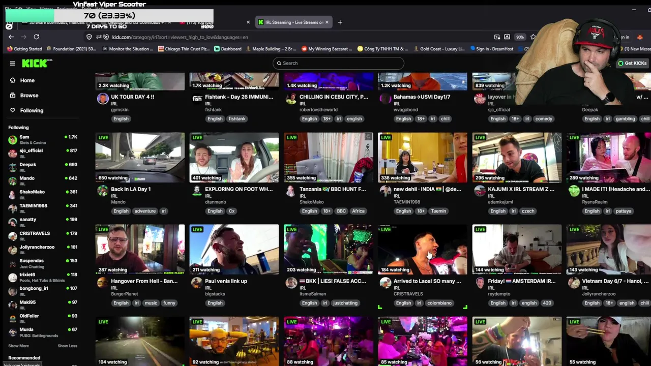Click pattaya tag under I MADE IT

click(x=623, y=211)
